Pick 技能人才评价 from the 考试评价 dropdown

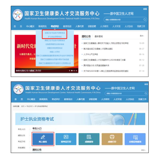coord(55,52)
